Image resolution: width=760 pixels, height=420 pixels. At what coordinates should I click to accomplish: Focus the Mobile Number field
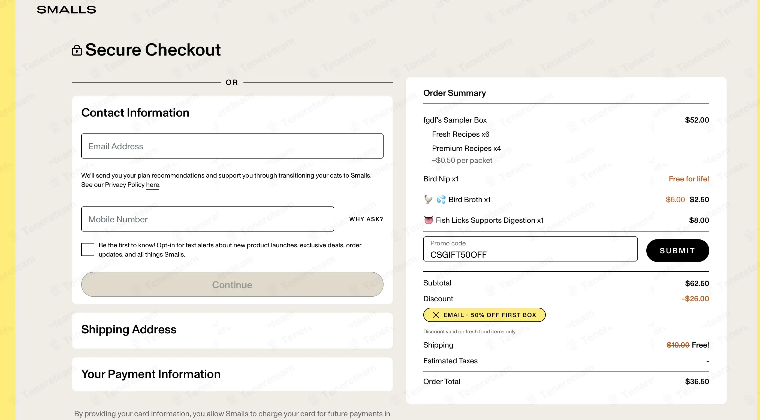(207, 219)
